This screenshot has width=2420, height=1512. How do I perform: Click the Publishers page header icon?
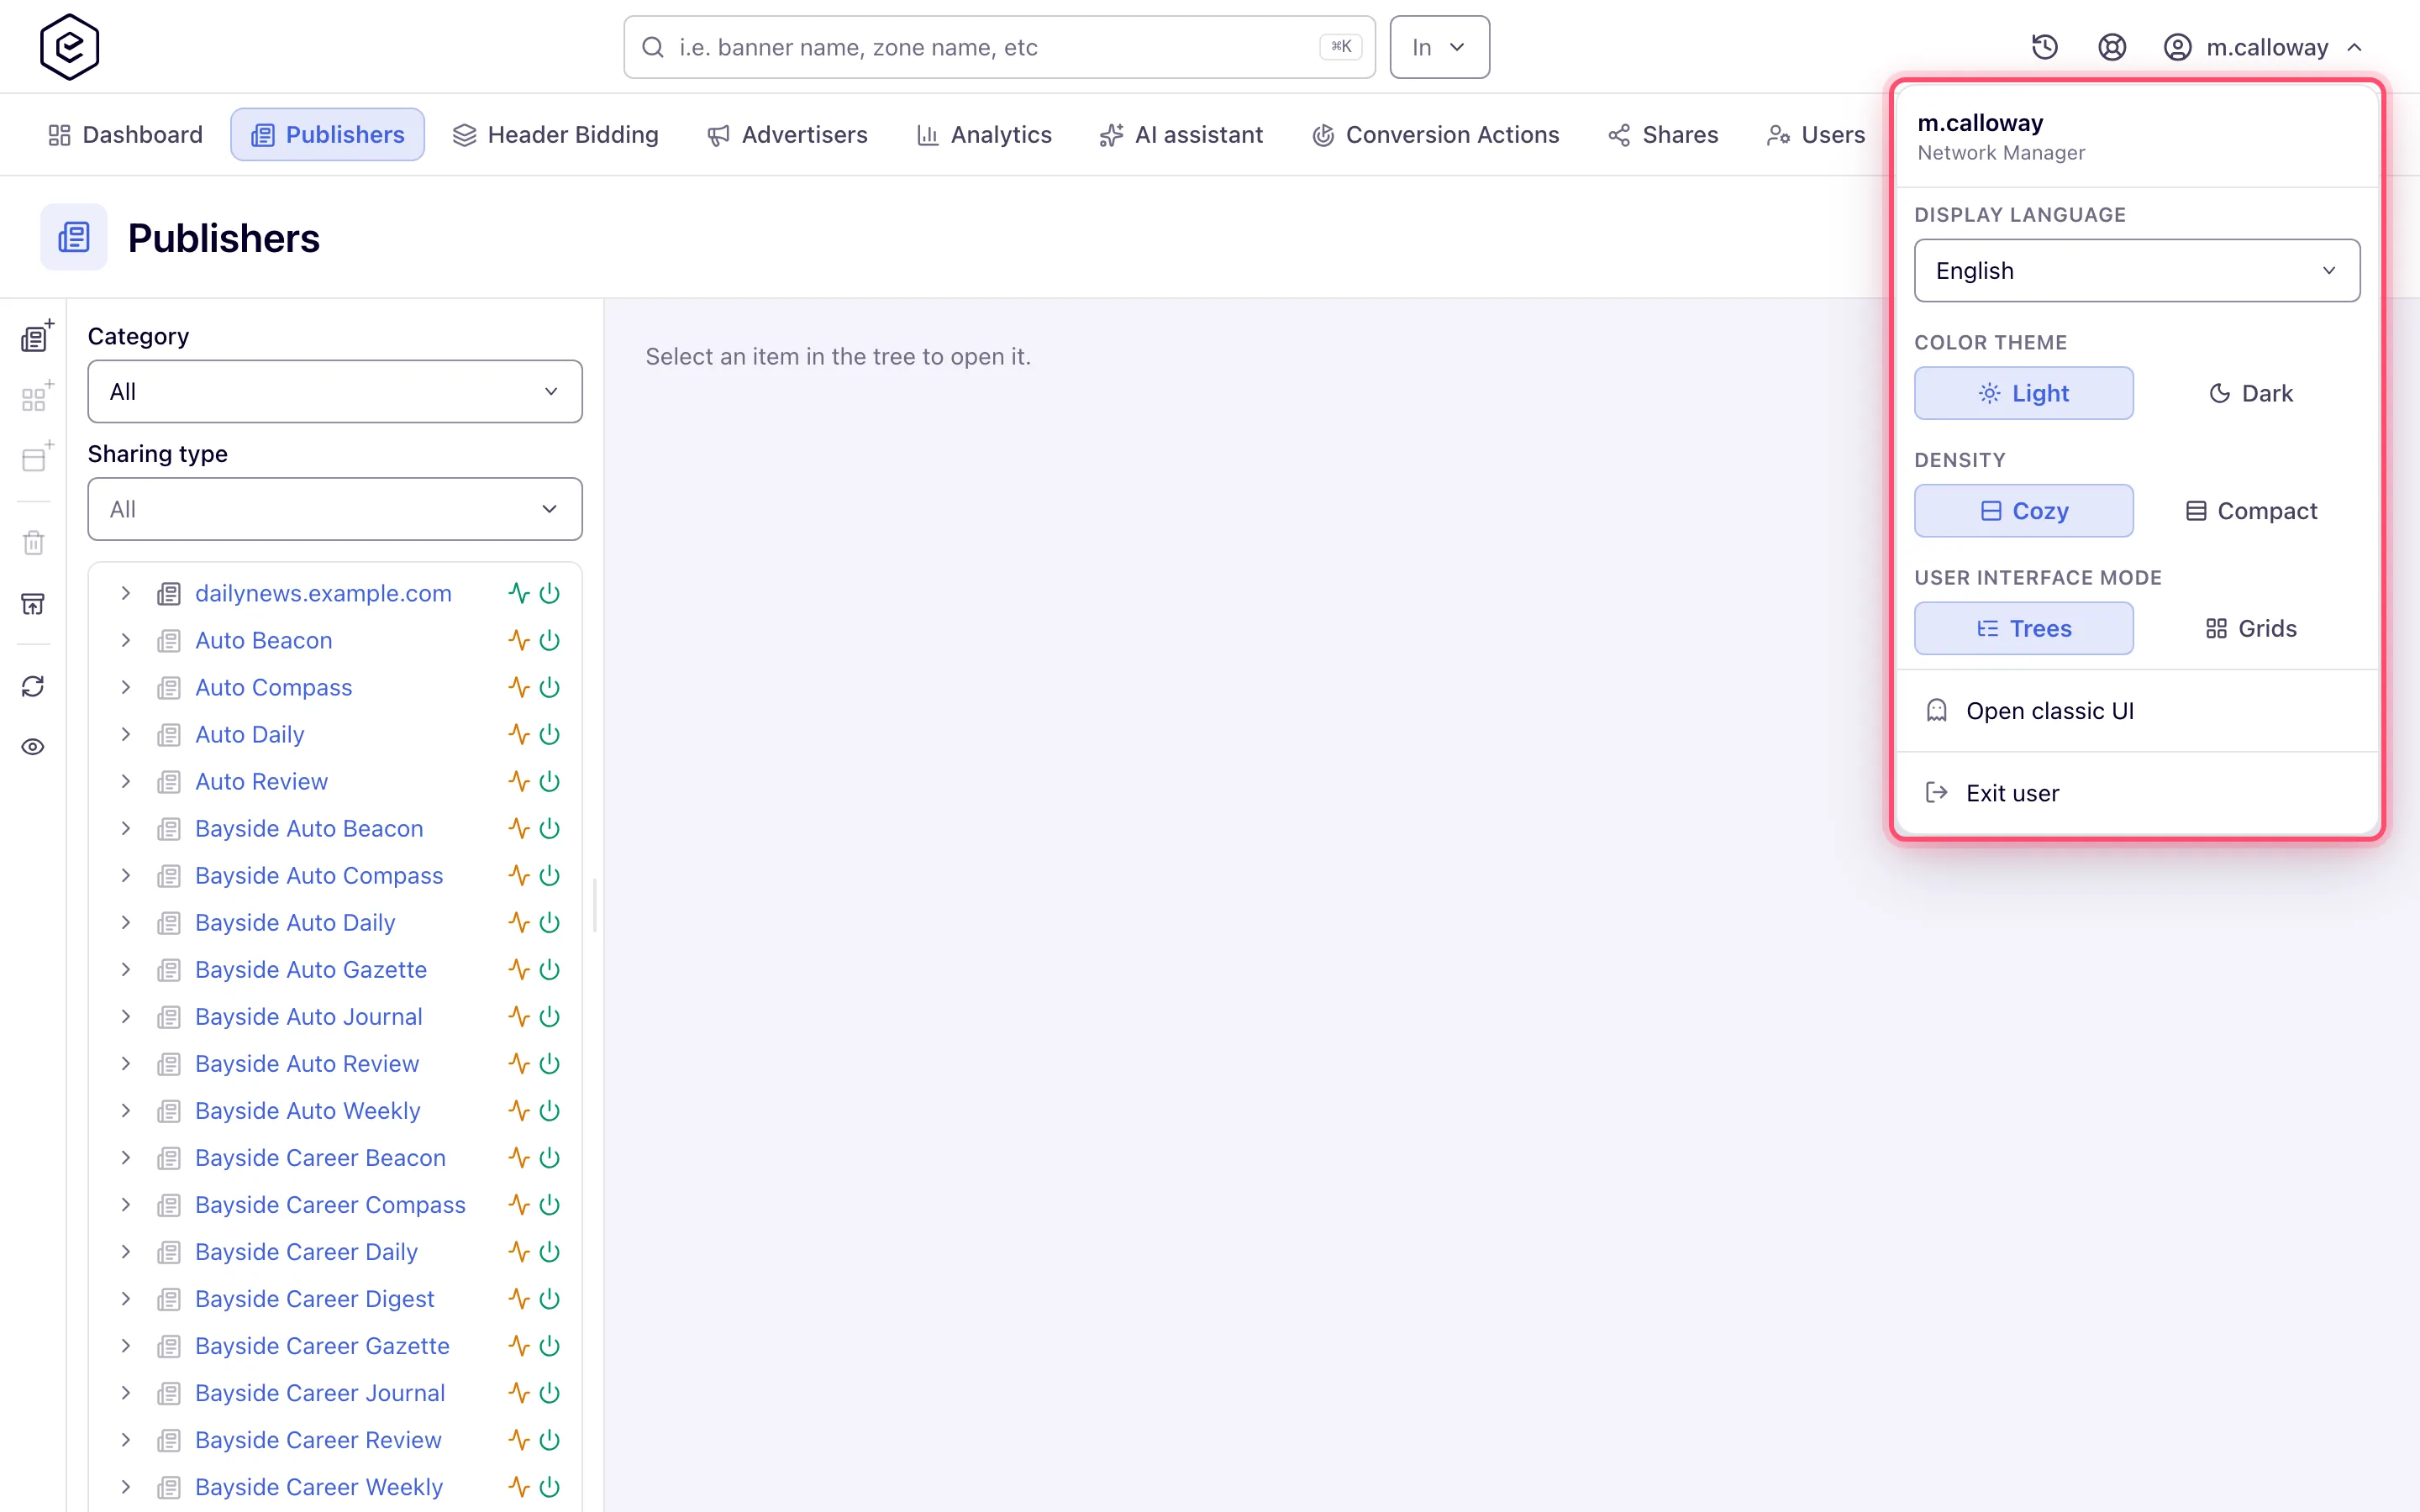[74, 238]
